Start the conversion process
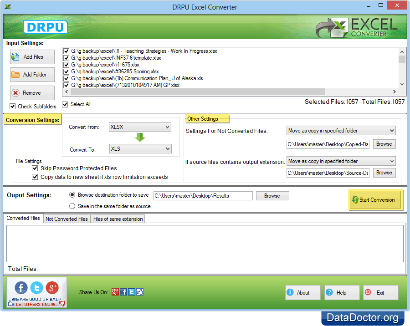Viewport: 410px width, 326px height. tap(375, 200)
